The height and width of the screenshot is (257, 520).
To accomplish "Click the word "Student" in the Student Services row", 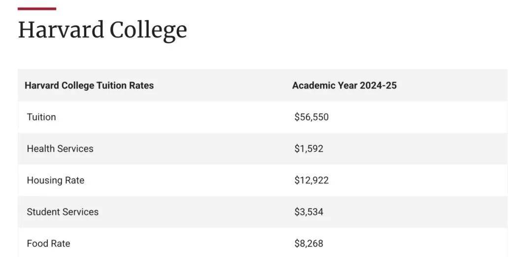I will [43, 212].
